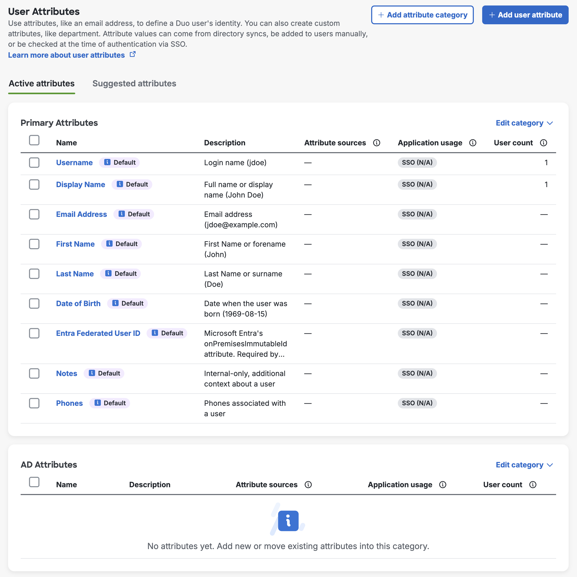577x577 pixels.
Task: Click the User count info icon in Primary Attributes
Action: (x=543, y=143)
